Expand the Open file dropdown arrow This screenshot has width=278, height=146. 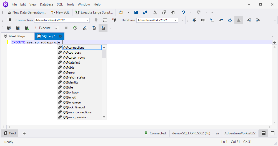click(x=128, y=12)
